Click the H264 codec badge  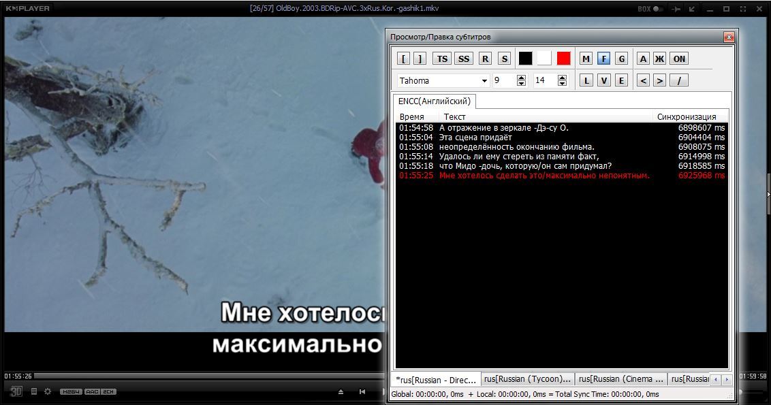click(71, 392)
